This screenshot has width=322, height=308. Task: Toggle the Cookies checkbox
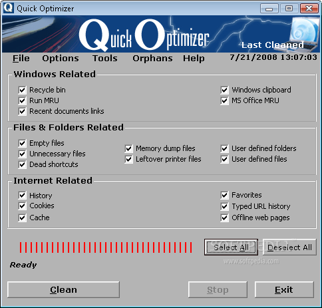22,206
